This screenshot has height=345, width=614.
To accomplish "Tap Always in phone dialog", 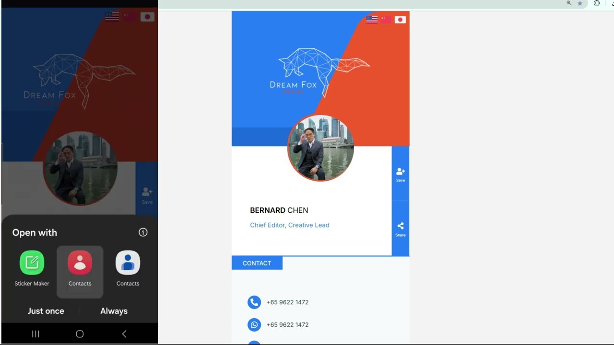I will point(114,311).
